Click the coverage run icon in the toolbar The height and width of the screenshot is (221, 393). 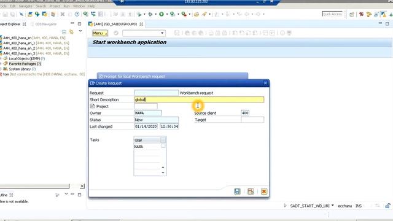(173, 14)
